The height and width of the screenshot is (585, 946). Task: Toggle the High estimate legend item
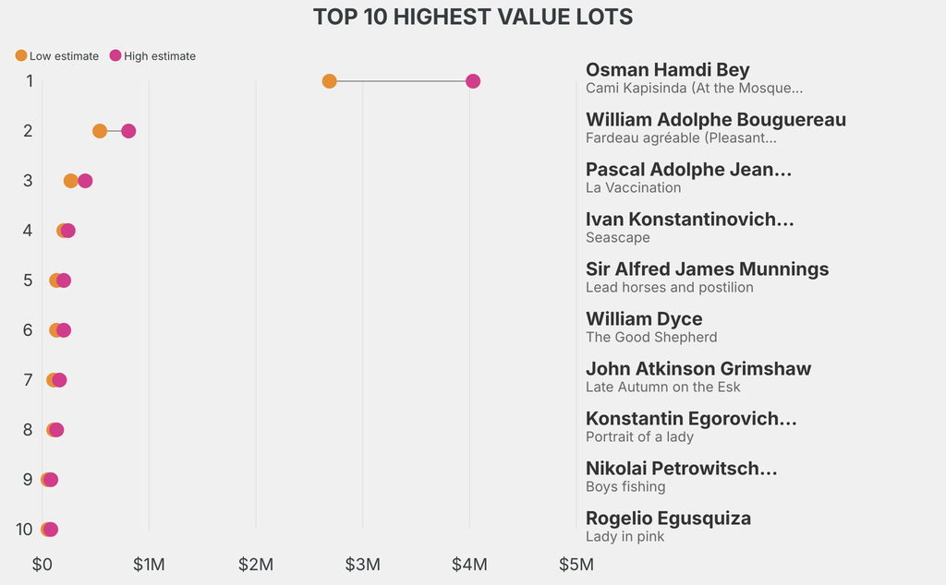159,56
